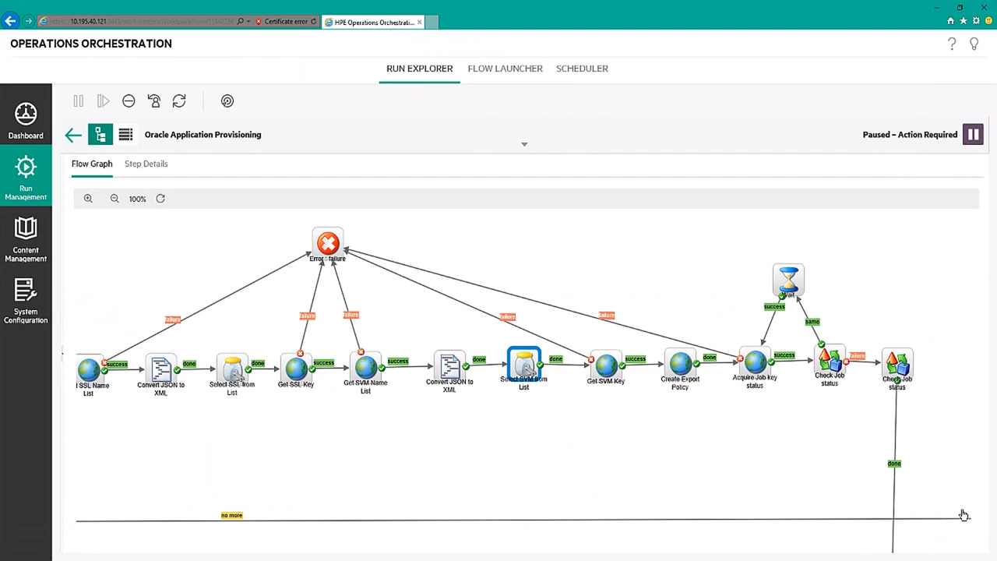Click the lightbulb icon in the header
This screenshot has height=561, width=997.
974,44
